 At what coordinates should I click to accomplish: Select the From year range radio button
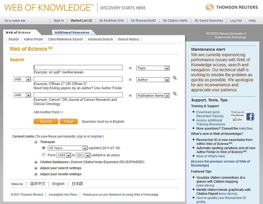[x=43, y=155]
